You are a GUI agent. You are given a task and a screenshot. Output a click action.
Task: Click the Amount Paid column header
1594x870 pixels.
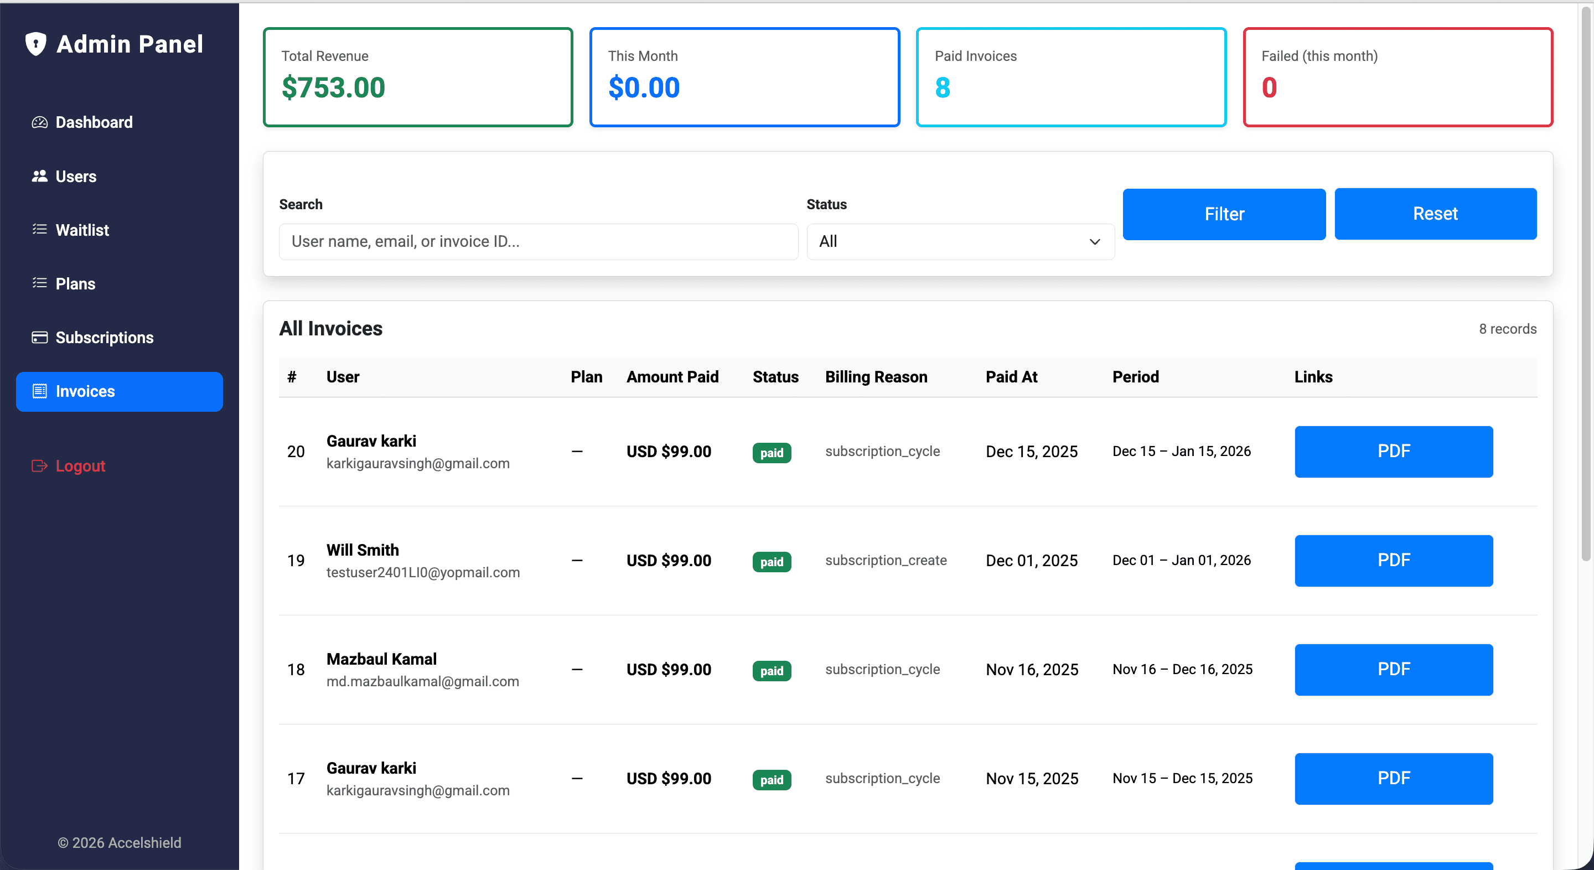click(x=672, y=377)
